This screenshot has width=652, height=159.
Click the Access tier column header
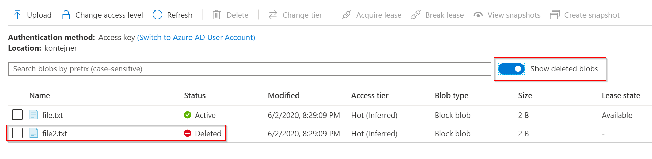[370, 95]
